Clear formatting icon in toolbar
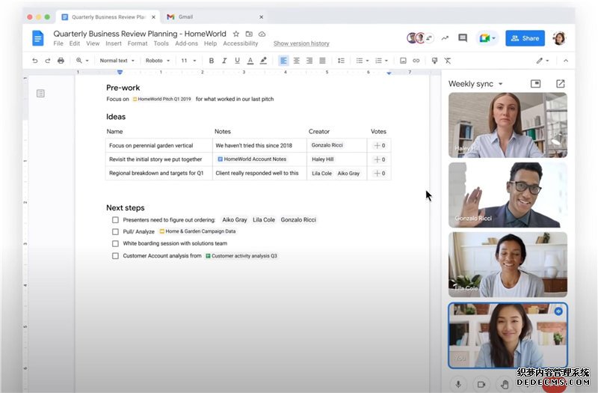This screenshot has height=393, width=598. click(x=448, y=61)
